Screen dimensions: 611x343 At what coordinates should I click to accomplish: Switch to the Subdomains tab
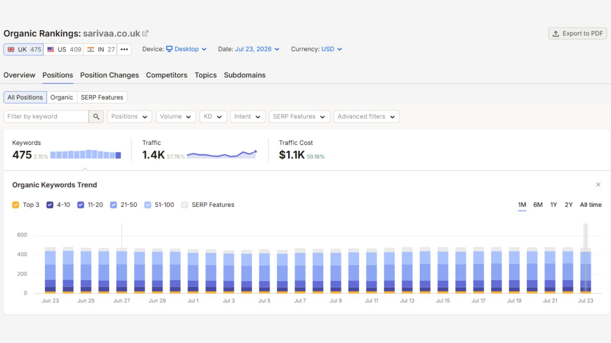pos(244,75)
